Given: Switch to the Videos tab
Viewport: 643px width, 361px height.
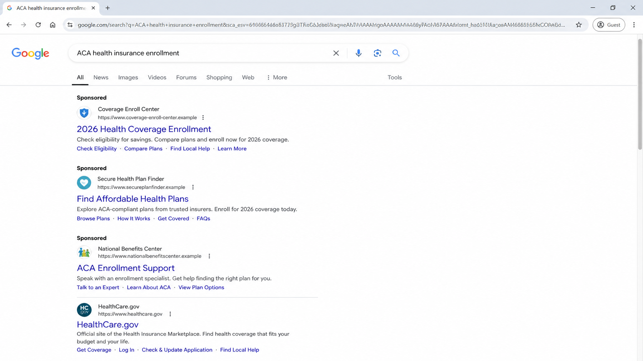Looking at the screenshot, I should click(x=157, y=77).
